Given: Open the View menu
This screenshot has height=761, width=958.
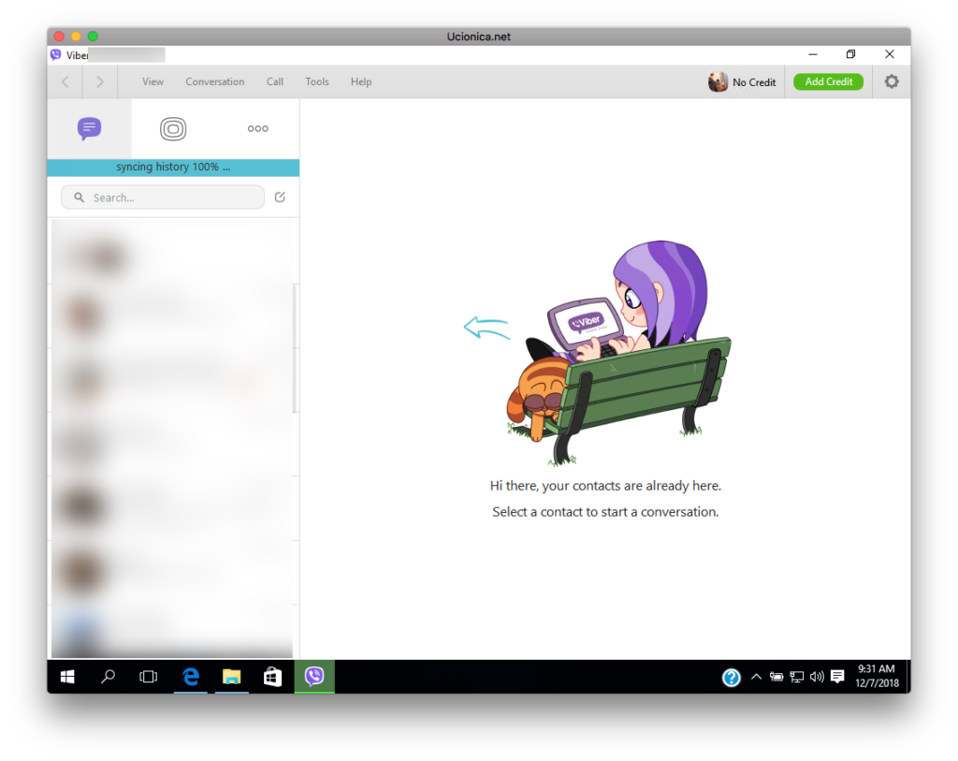Looking at the screenshot, I should coord(152,82).
